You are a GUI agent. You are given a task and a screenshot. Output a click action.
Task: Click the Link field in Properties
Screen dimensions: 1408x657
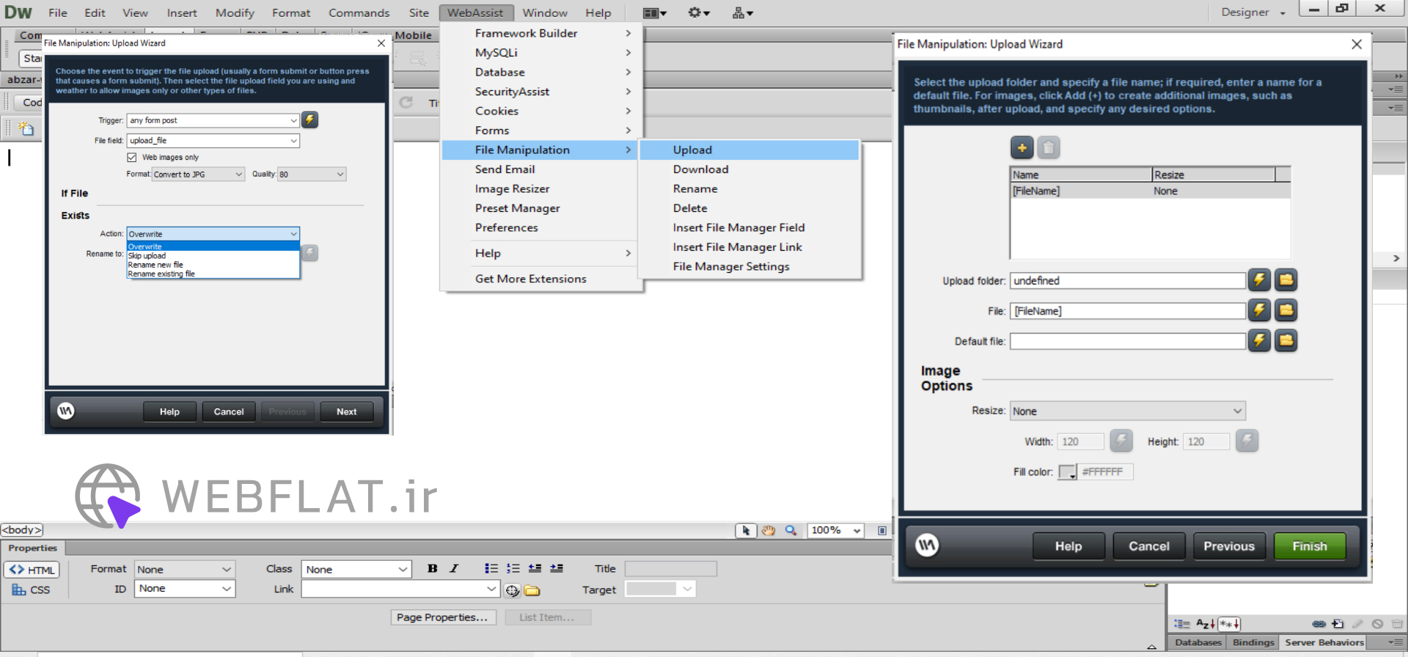tap(400, 589)
